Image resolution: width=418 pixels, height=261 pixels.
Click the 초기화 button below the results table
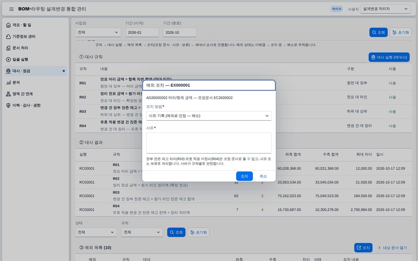pyautogui.click(x=199, y=232)
